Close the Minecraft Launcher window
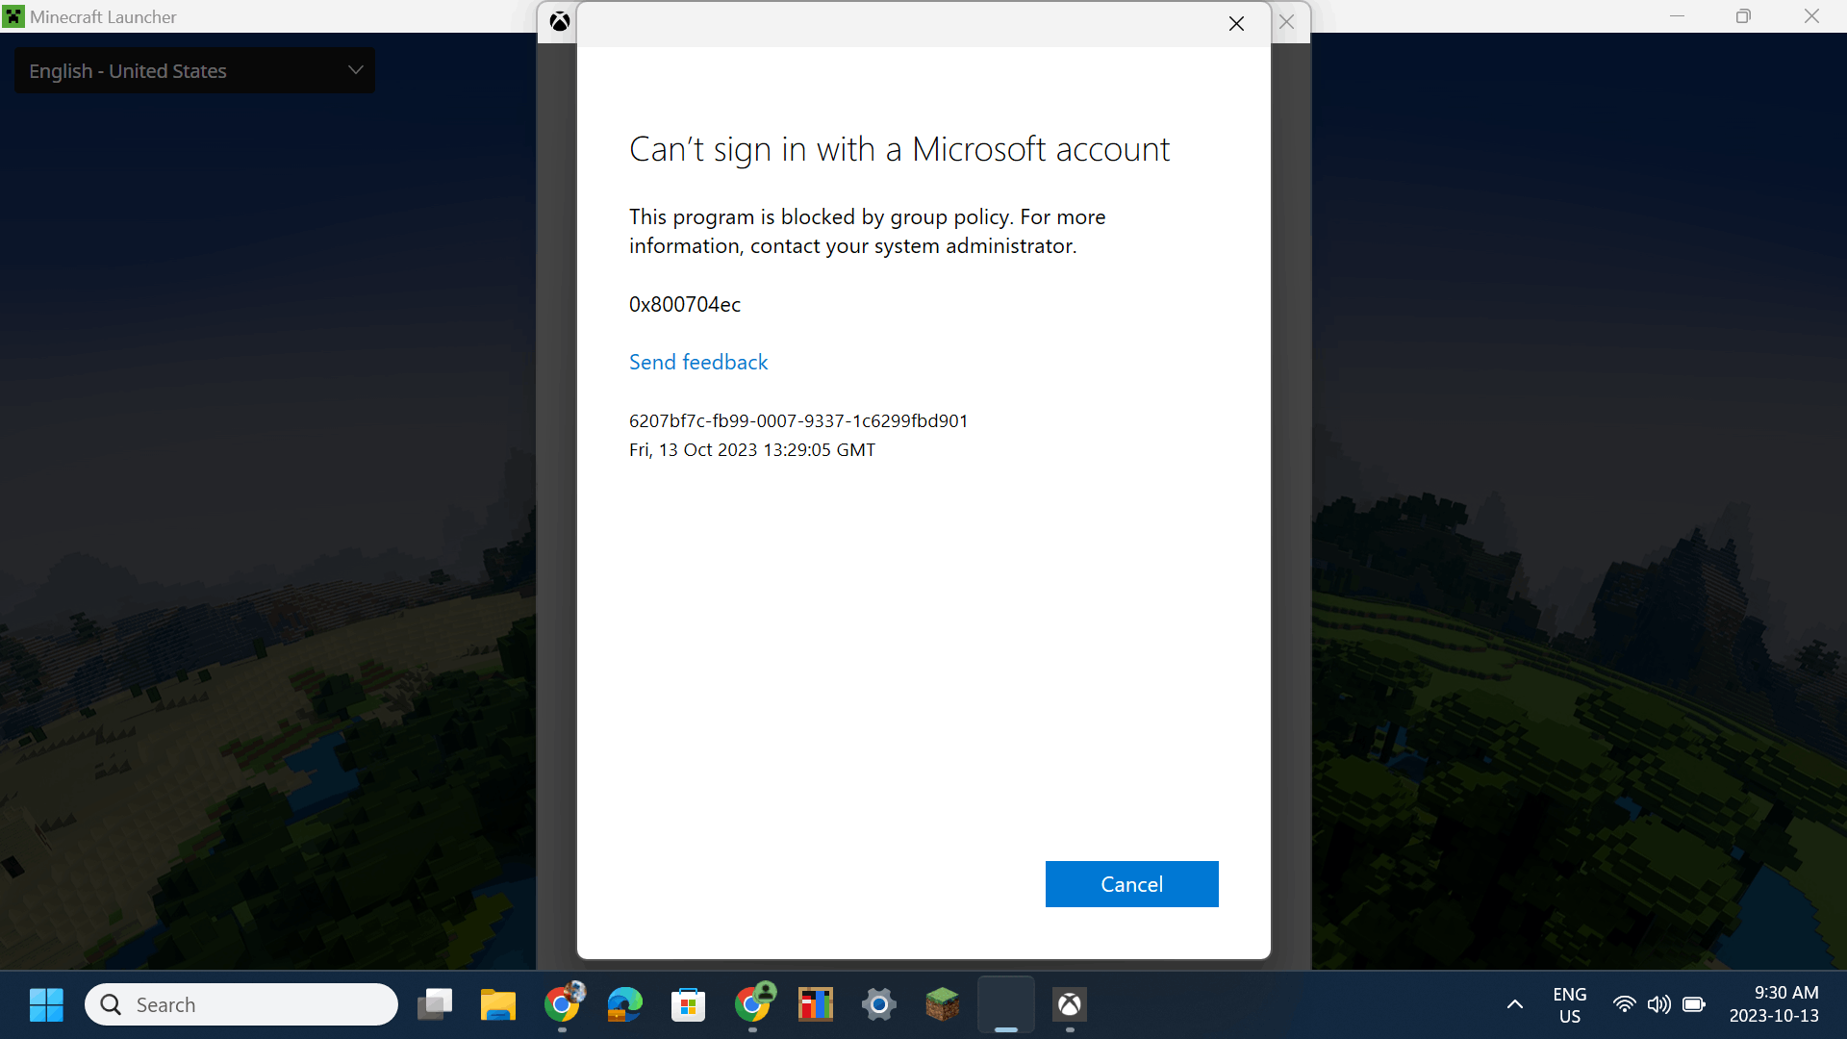 (1811, 16)
